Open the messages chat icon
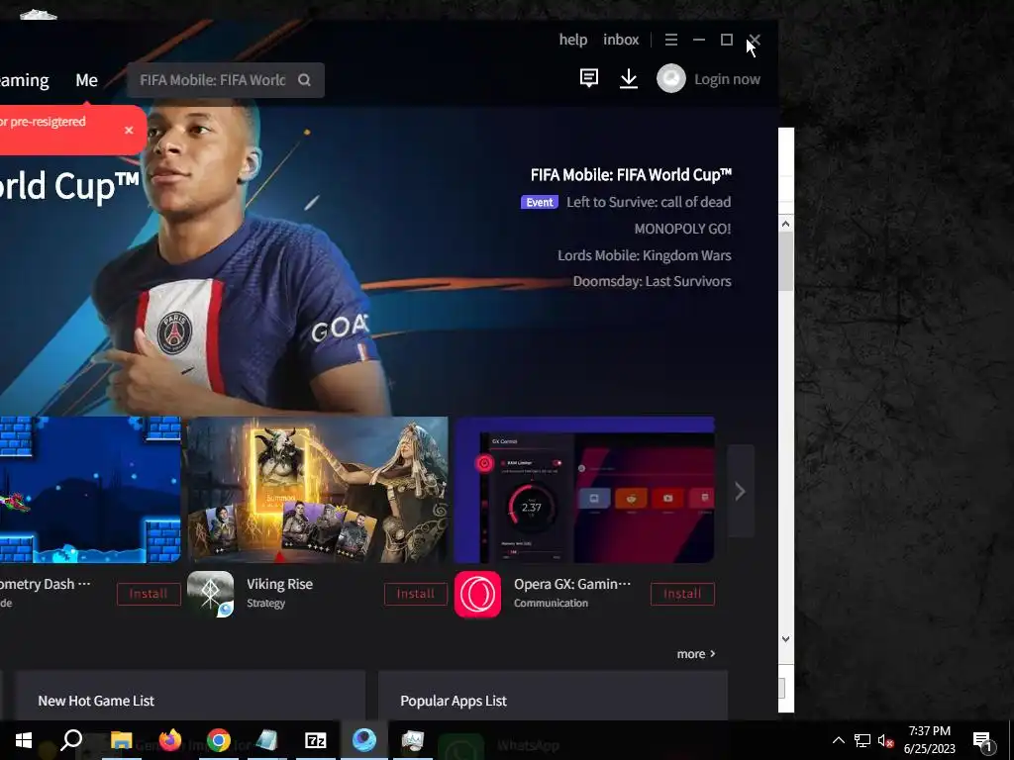Image resolution: width=1014 pixels, height=760 pixels. 588,79
